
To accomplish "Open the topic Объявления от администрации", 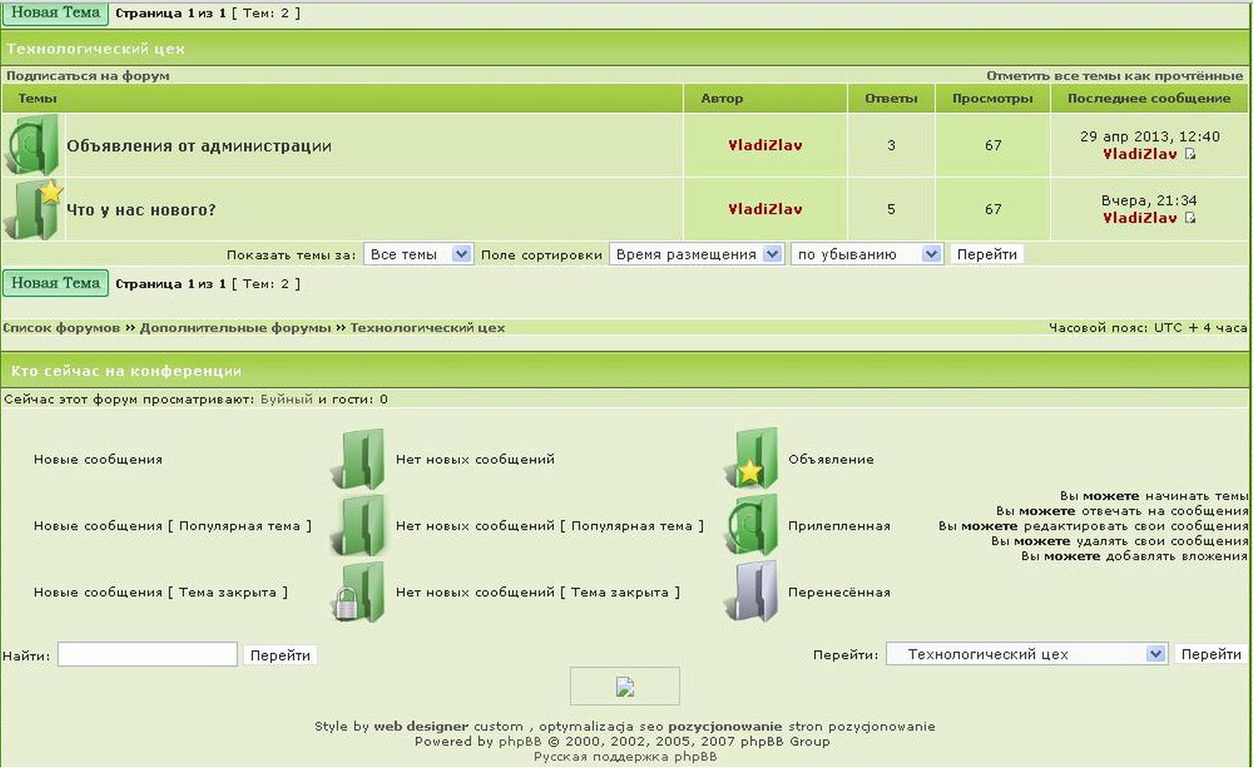I will pyautogui.click(x=199, y=146).
